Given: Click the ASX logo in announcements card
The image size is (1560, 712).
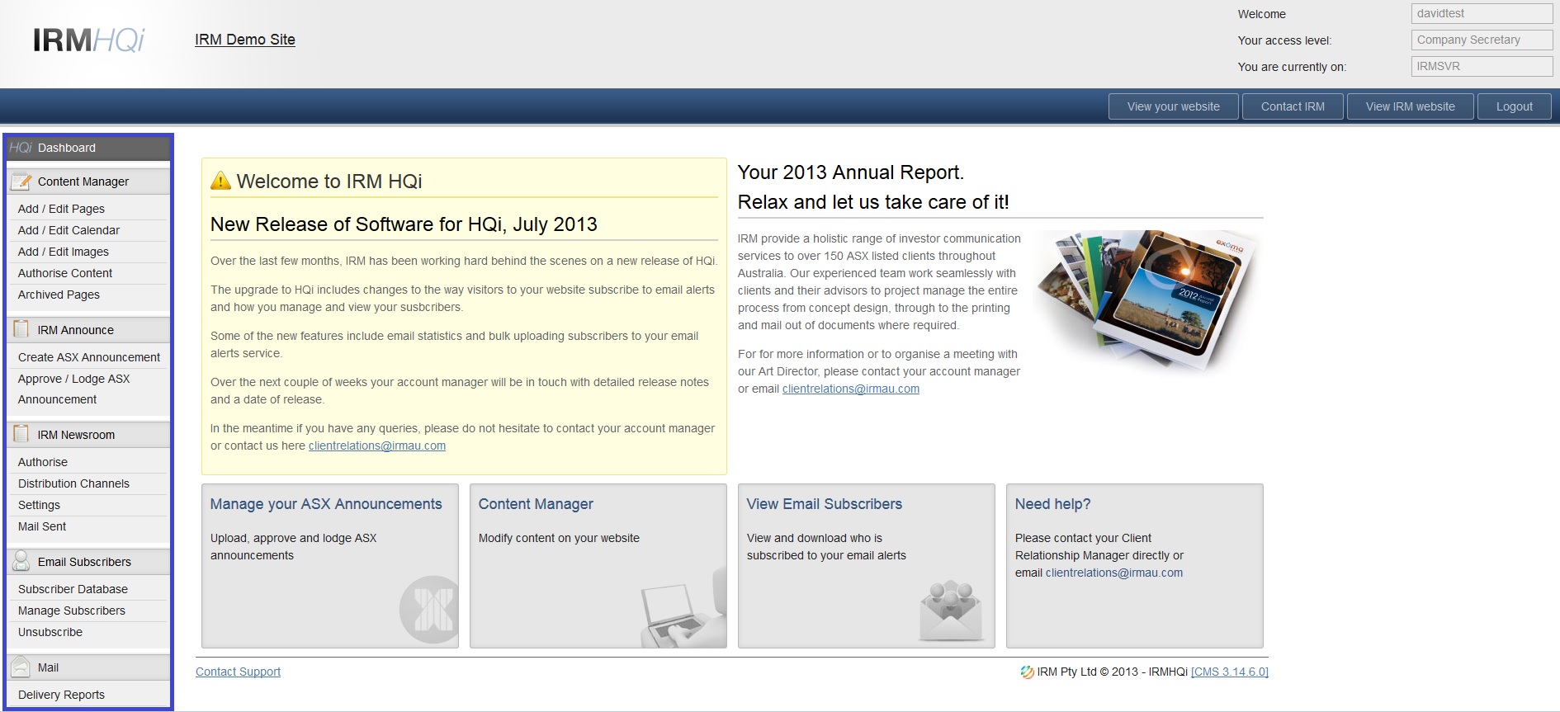Looking at the screenshot, I should pyautogui.click(x=428, y=610).
